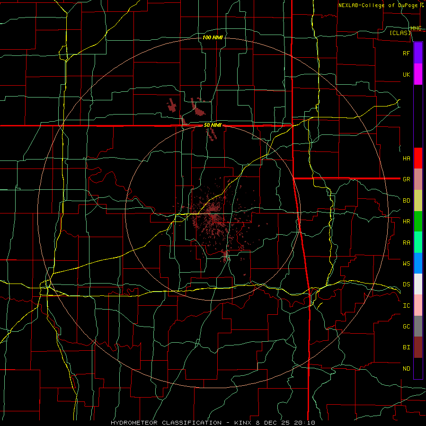
Task: Click the RF legend label
Action: click(406, 53)
